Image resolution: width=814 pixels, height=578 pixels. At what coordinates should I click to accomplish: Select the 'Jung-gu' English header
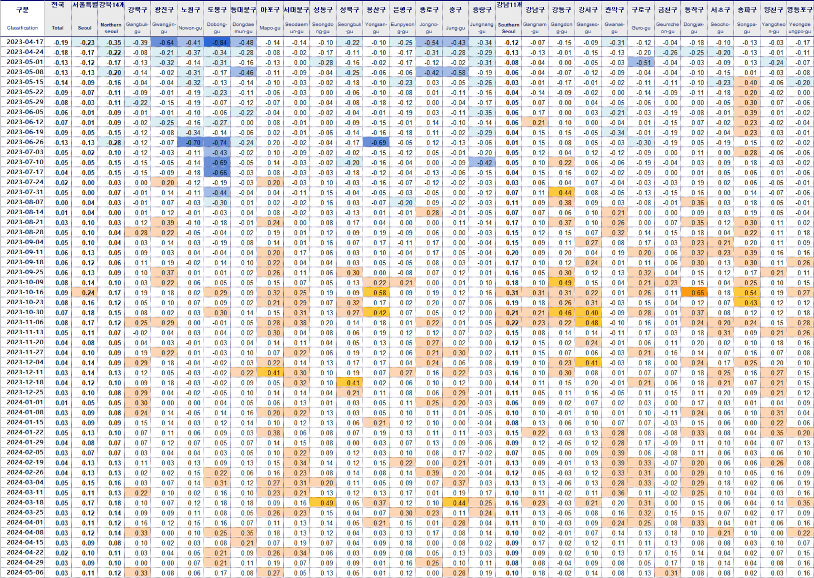click(x=456, y=28)
